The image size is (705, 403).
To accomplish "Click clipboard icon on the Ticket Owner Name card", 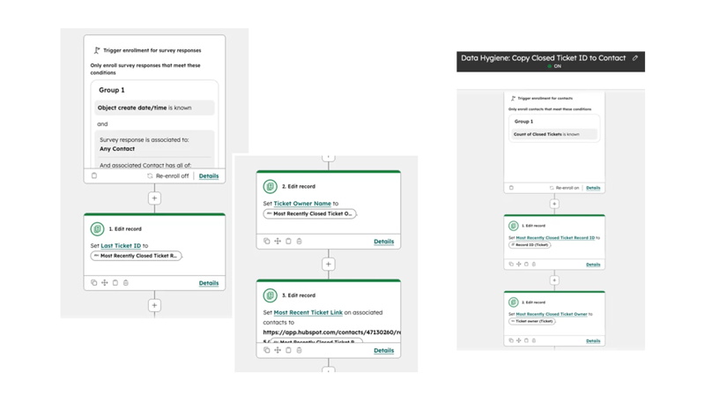I will tap(288, 241).
